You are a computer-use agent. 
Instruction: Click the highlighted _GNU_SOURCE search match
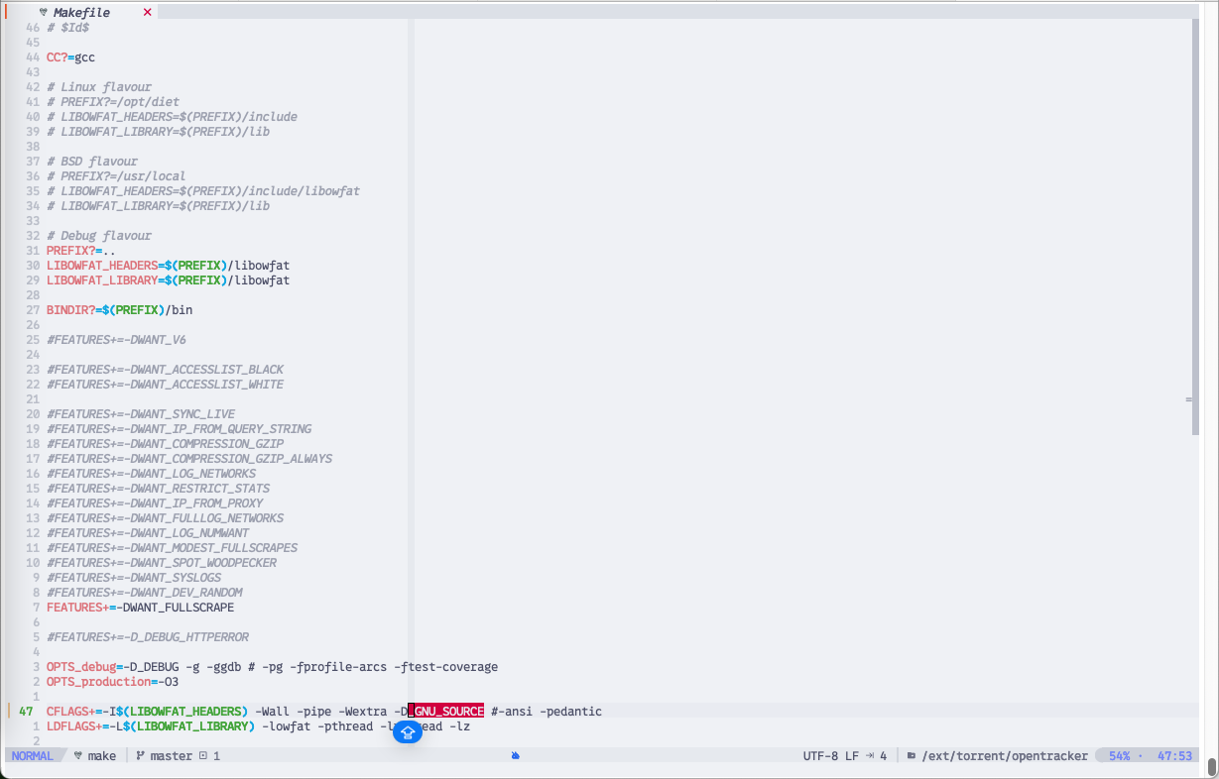point(444,711)
